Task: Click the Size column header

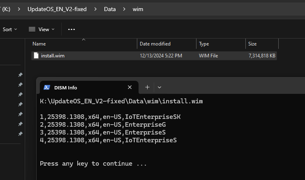Action: [x=252, y=44]
